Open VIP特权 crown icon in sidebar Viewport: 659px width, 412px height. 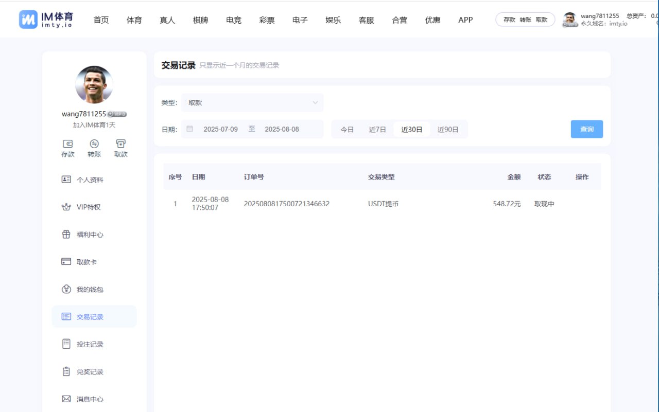(66, 207)
